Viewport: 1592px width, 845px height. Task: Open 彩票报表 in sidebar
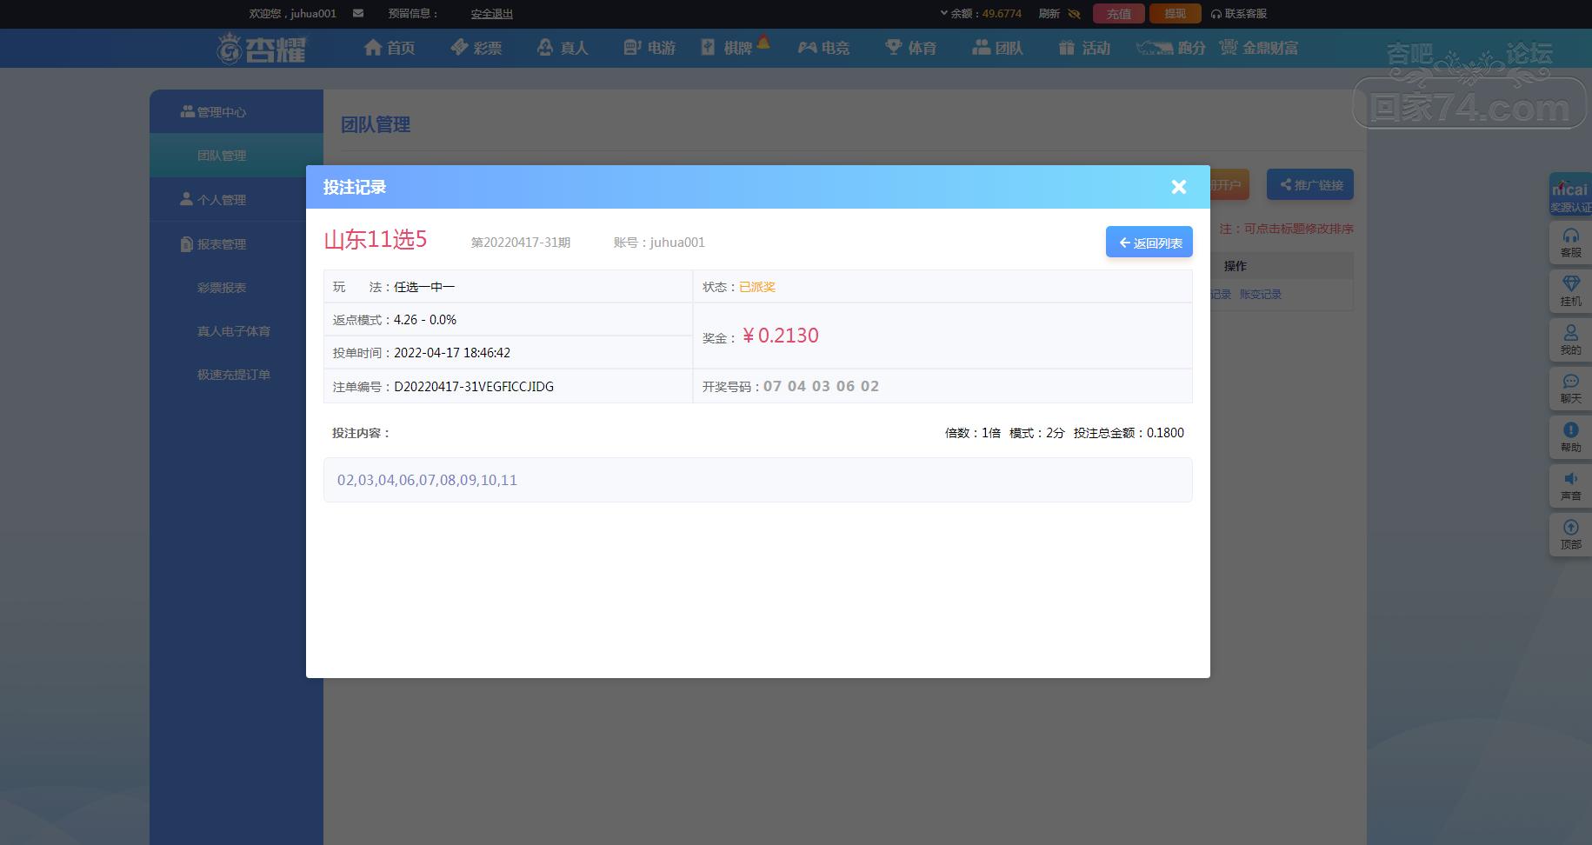(x=222, y=288)
